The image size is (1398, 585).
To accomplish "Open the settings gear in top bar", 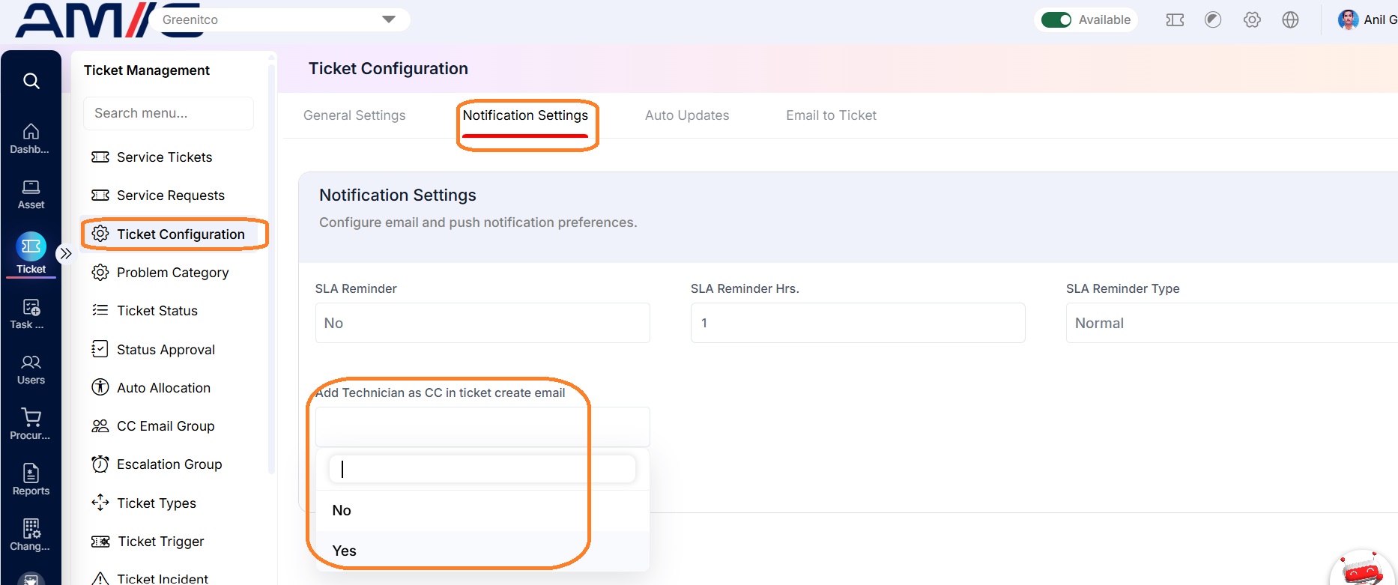I will point(1252,20).
